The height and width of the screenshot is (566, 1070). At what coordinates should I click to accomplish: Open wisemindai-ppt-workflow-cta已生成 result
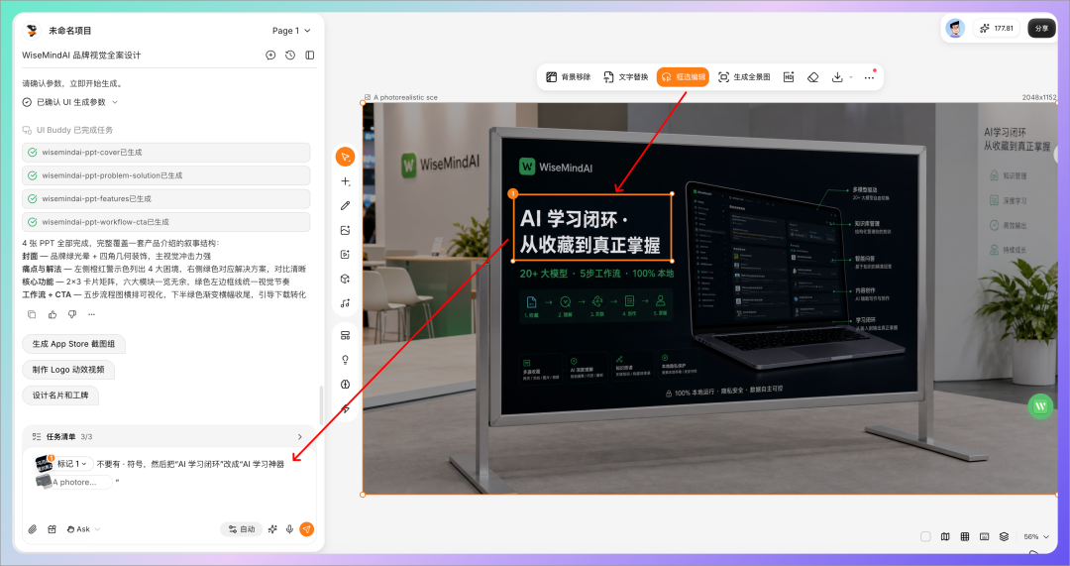[165, 222]
